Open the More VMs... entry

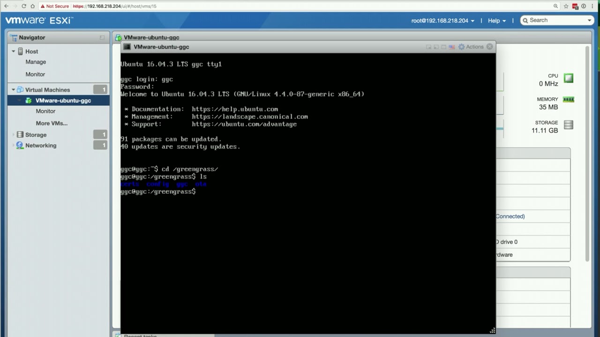pos(52,124)
